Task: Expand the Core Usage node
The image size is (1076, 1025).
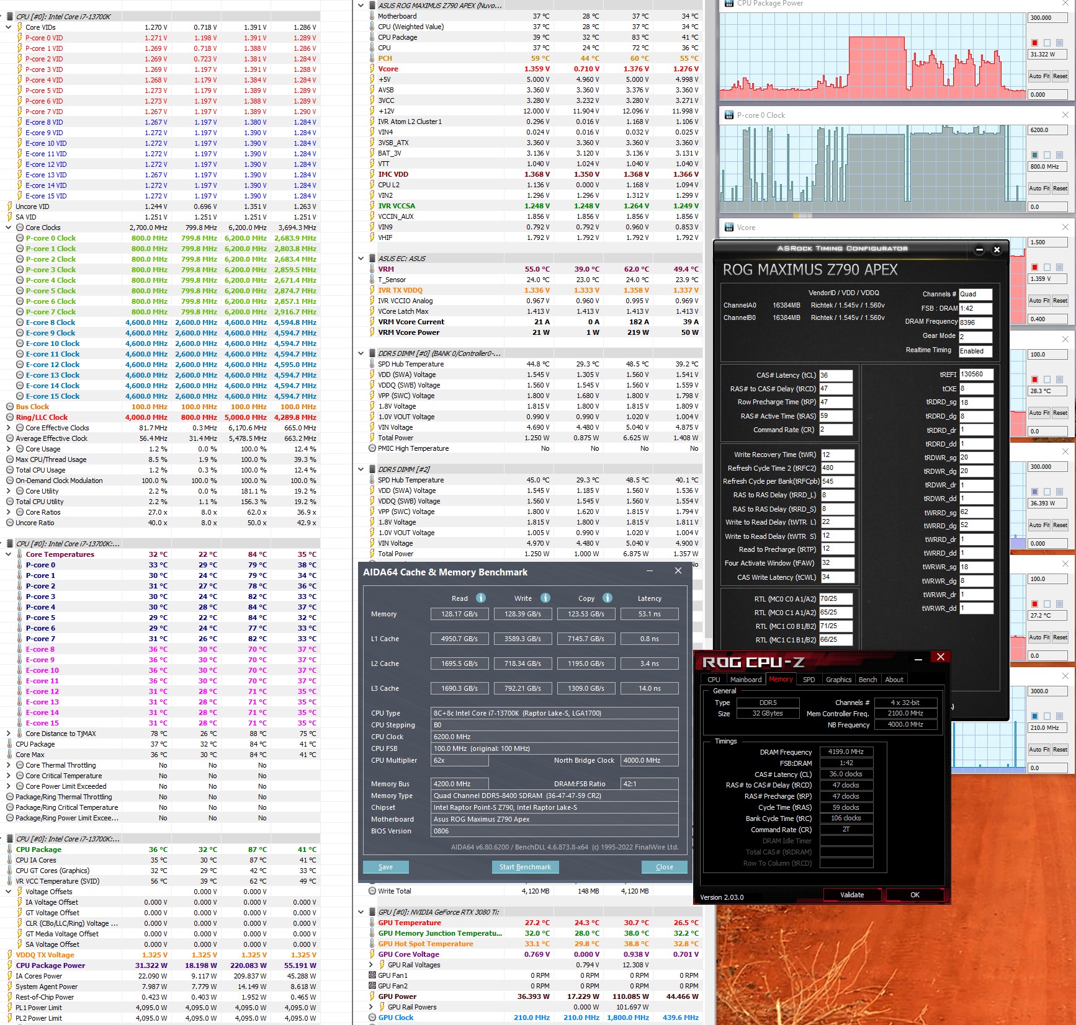Action: tap(9, 449)
